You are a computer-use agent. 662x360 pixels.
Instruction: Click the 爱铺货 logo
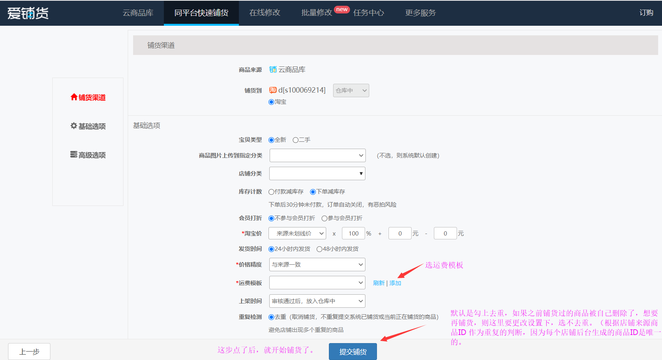(28, 13)
